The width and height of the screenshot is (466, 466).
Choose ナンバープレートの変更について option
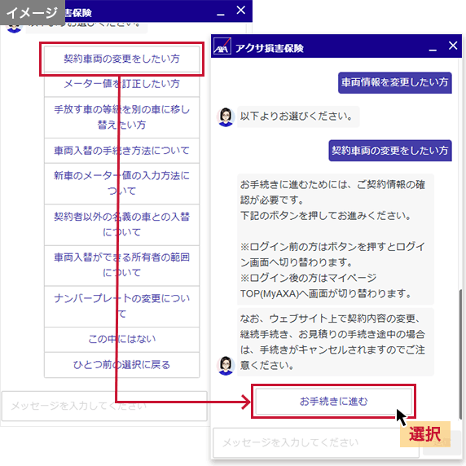pos(122,306)
